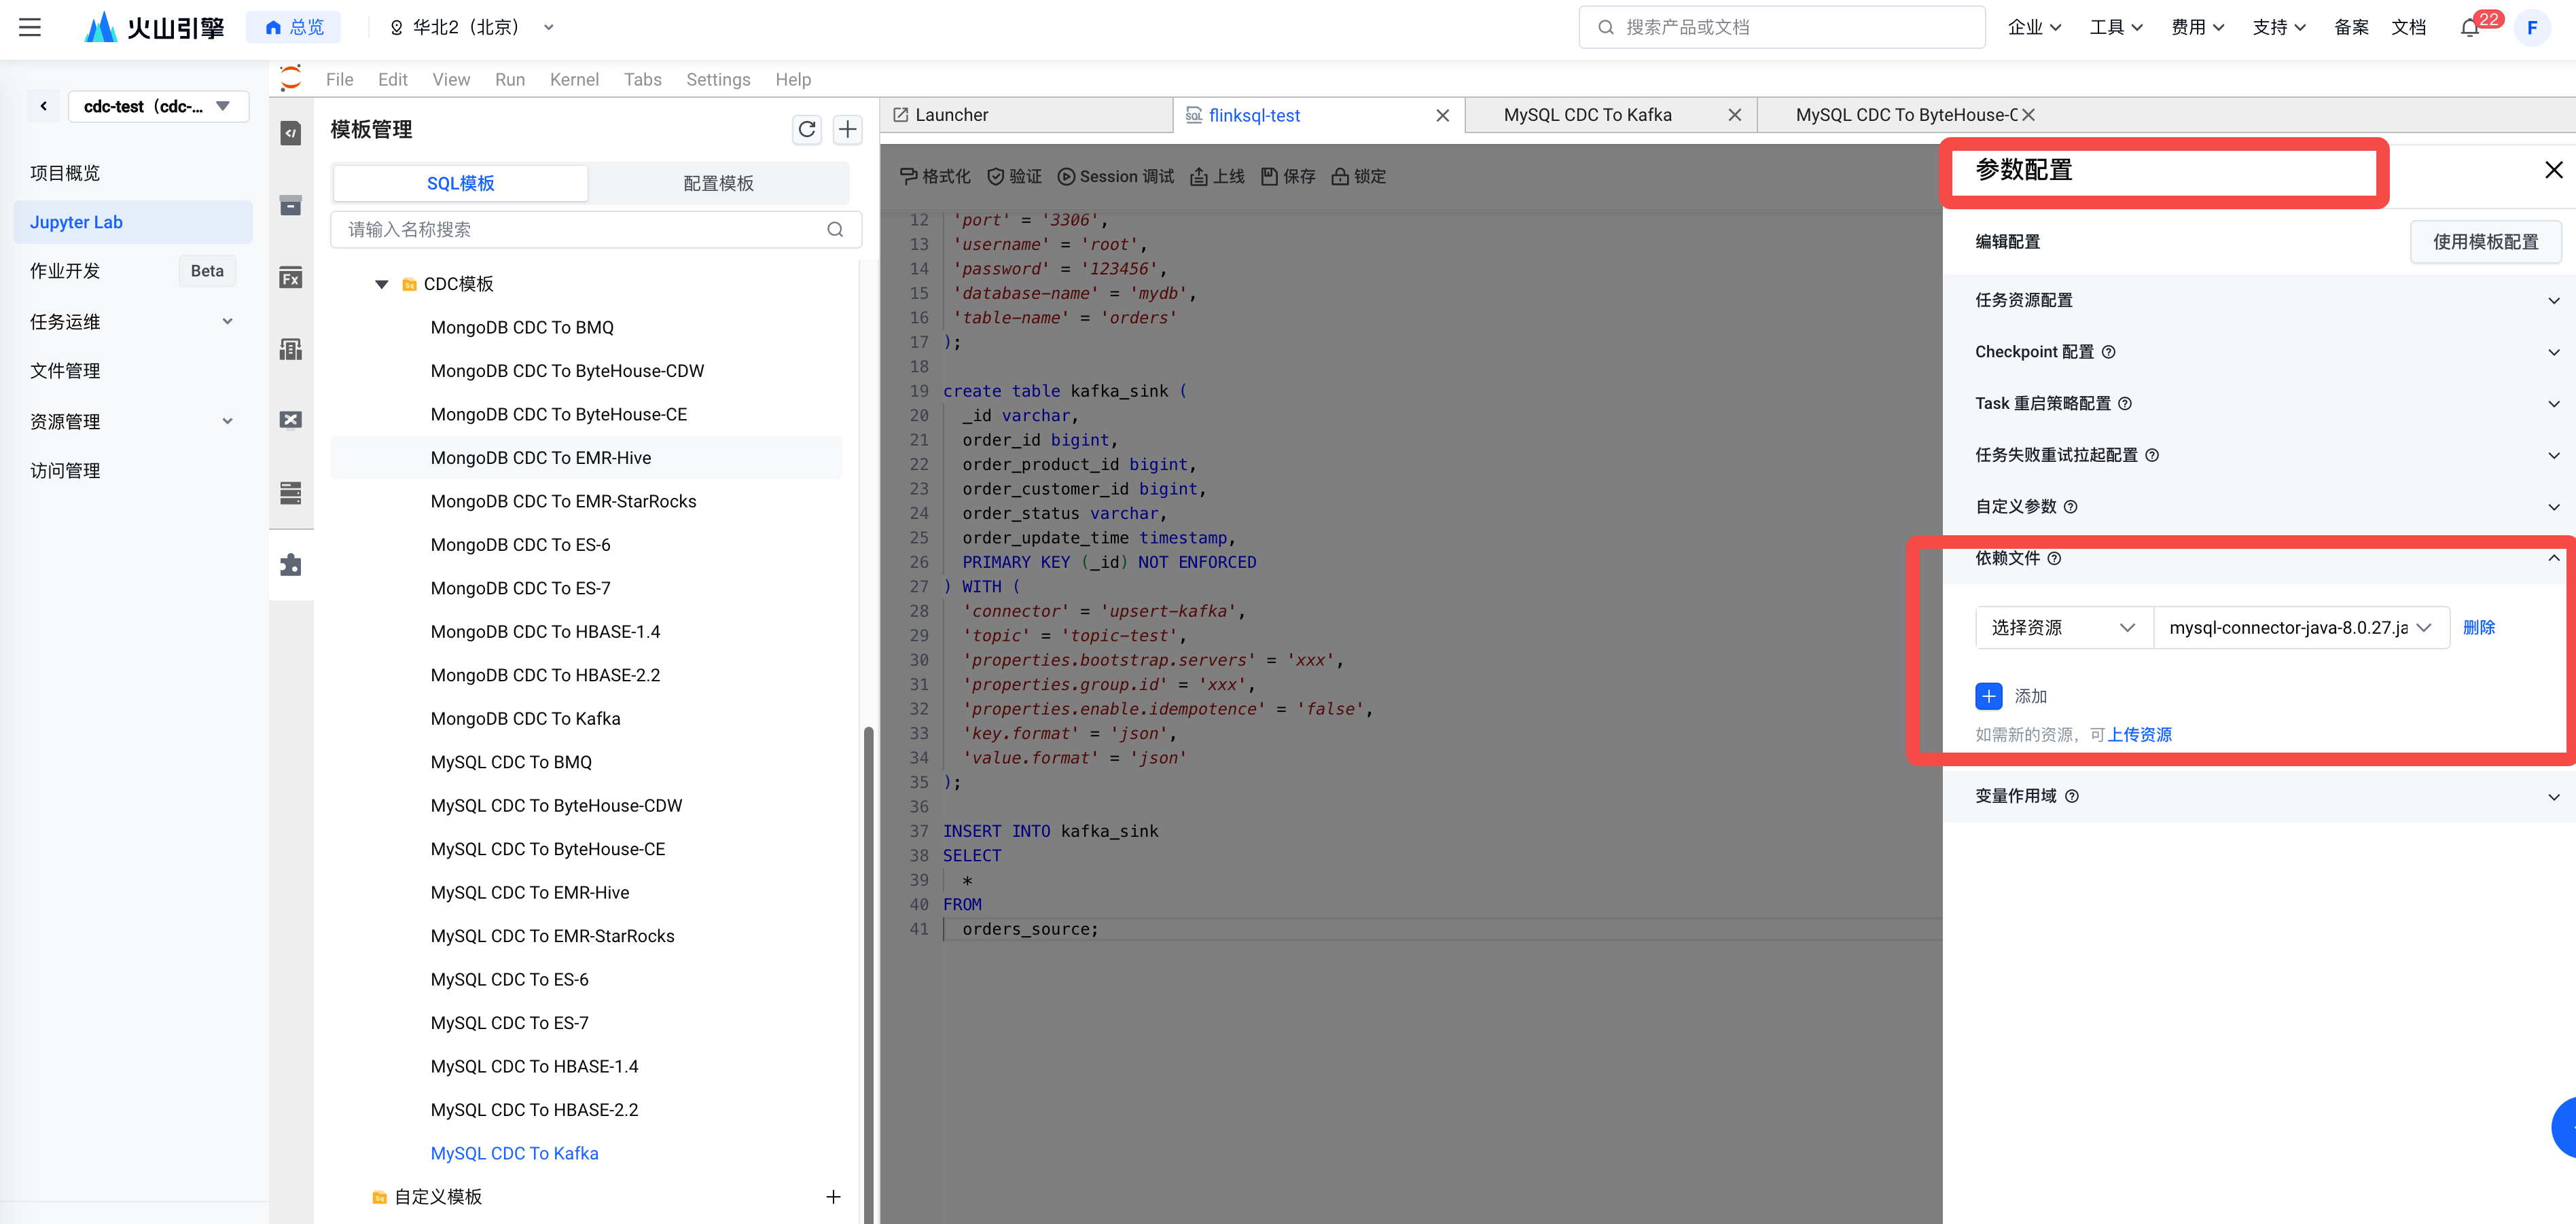Screen dimensions: 2576x1224
Task: Switch to 配置模板 tab
Action: tap(718, 183)
